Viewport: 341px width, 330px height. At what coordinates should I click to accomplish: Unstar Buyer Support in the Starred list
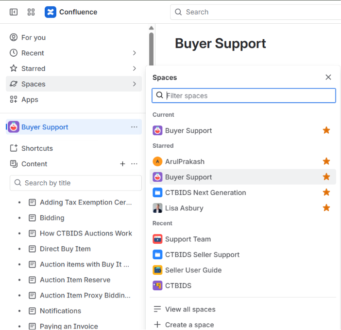coord(326,177)
